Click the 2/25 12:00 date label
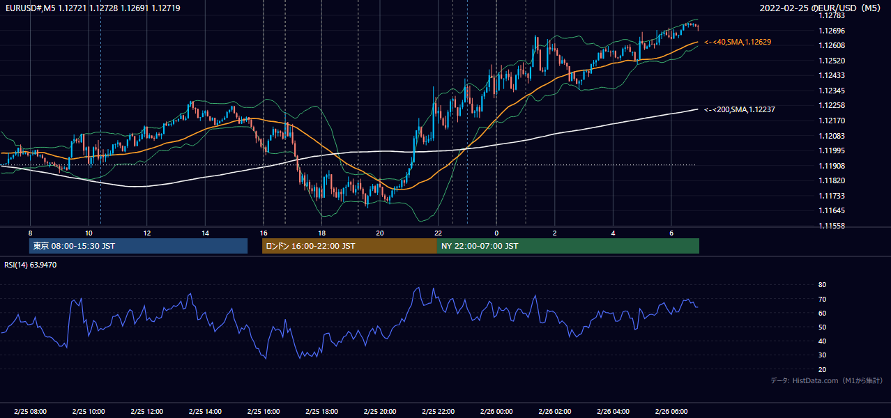 [147, 411]
